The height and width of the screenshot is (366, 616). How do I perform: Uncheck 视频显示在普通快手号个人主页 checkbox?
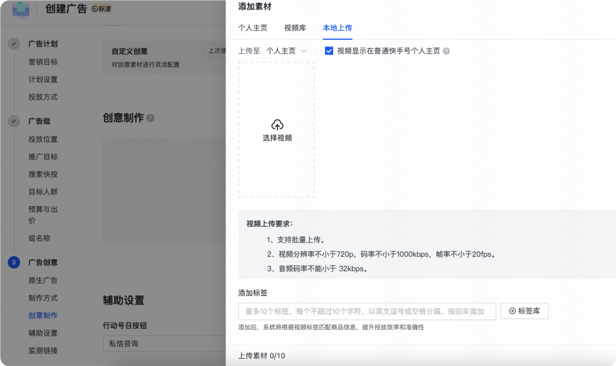pyautogui.click(x=329, y=51)
